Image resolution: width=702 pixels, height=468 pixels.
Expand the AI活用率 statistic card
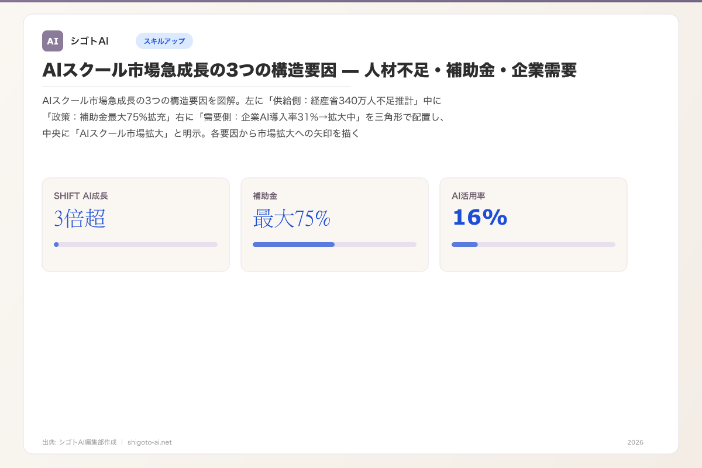click(x=534, y=224)
